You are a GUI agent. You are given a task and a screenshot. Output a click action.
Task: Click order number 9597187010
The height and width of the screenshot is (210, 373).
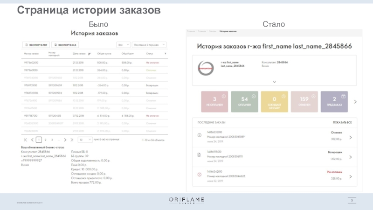point(31,116)
